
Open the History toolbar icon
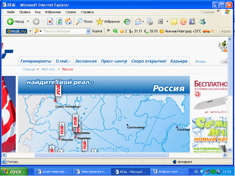127,22
